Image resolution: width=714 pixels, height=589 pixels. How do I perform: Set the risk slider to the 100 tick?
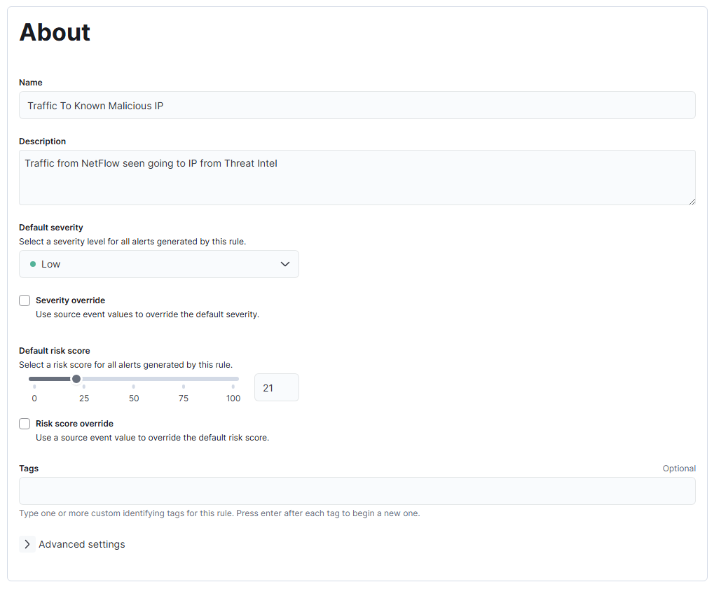[233, 379]
